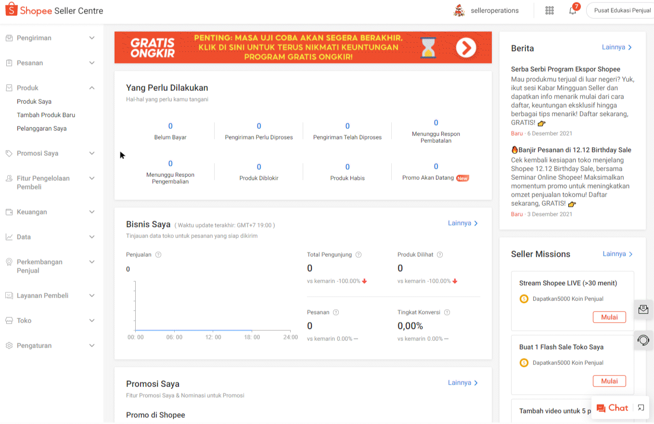Open Produk Saya in the sidebar
654x424 pixels.
coord(34,101)
